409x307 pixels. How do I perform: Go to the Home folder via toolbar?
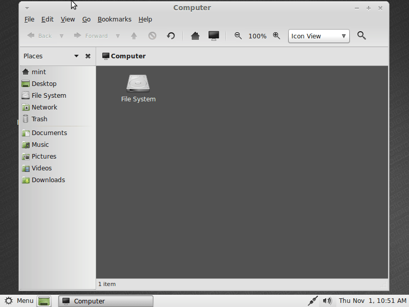tap(195, 36)
